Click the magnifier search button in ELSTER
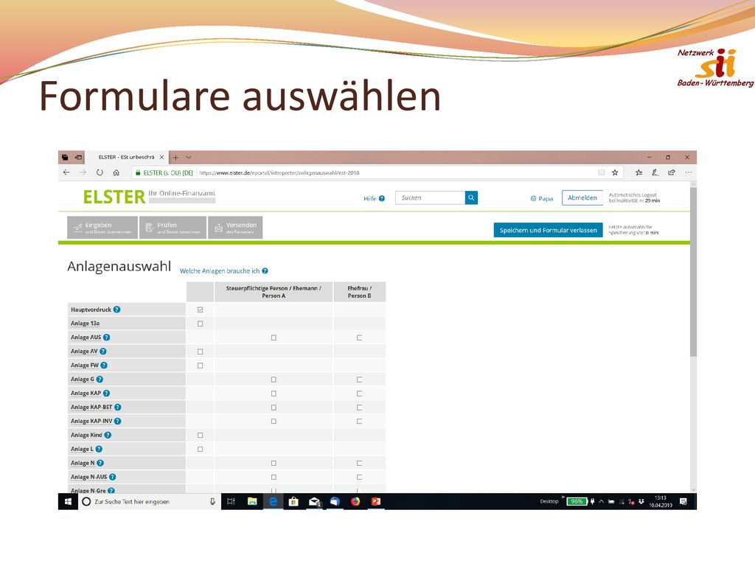Image resolution: width=755 pixels, height=566 pixels. pos(471,198)
